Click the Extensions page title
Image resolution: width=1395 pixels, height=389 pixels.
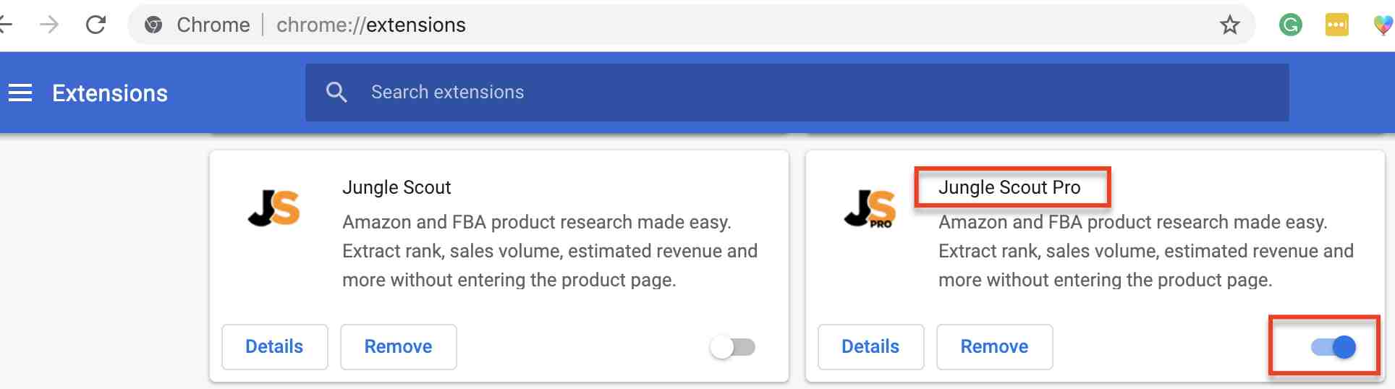point(110,93)
